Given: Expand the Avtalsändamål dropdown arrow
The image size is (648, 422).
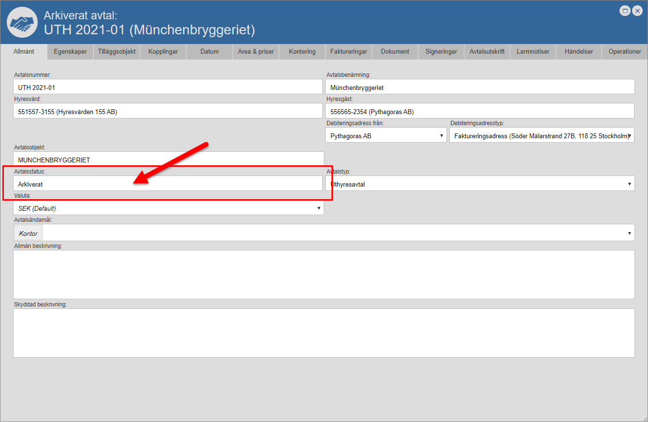Looking at the screenshot, I should (x=629, y=233).
